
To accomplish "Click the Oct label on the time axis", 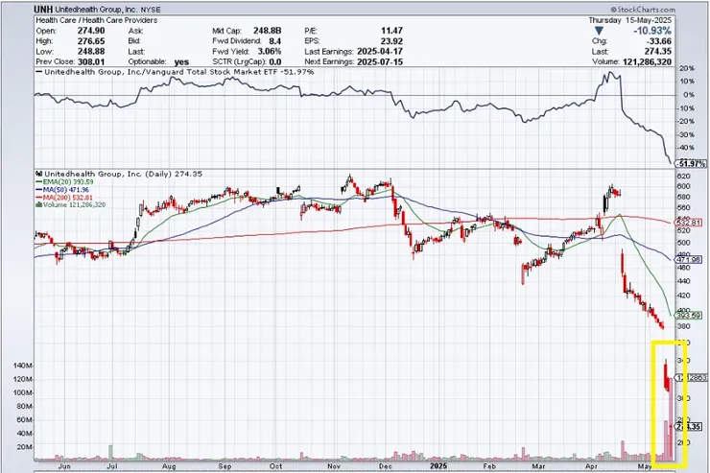I will [275, 466].
